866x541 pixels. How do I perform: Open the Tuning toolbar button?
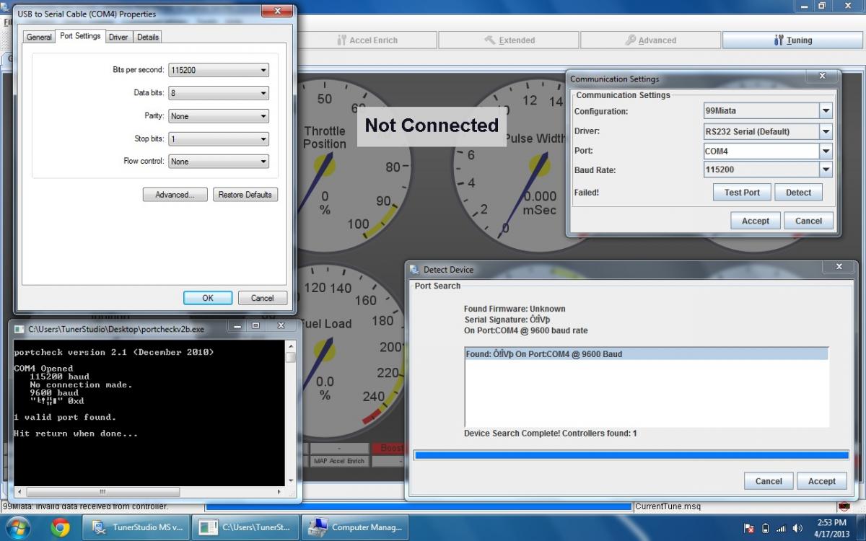(792, 40)
